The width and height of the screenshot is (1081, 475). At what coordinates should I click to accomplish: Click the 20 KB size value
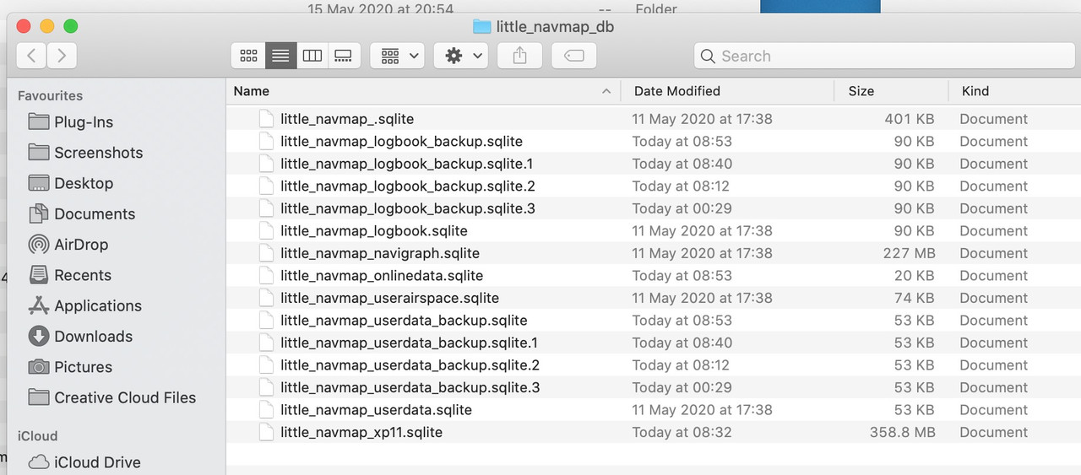(914, 276)
